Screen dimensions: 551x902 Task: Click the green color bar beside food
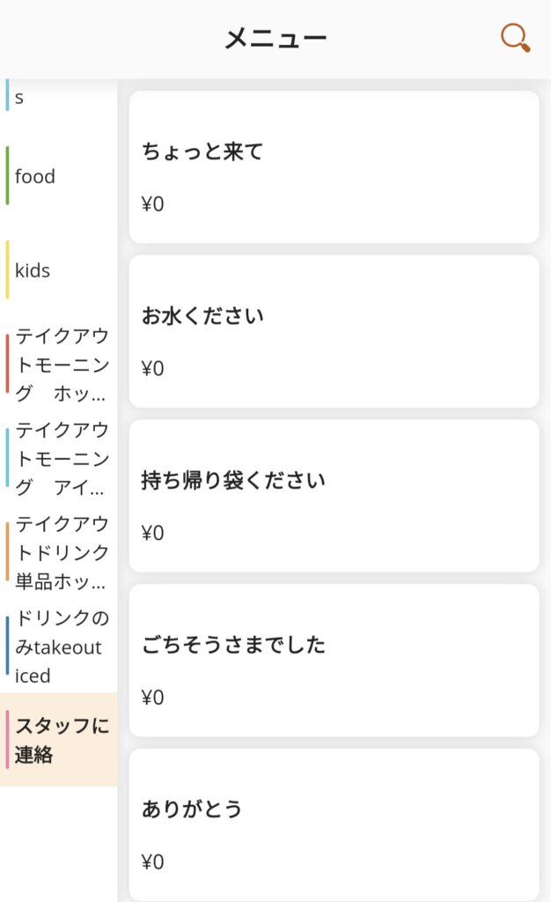(x=7, y=176)
